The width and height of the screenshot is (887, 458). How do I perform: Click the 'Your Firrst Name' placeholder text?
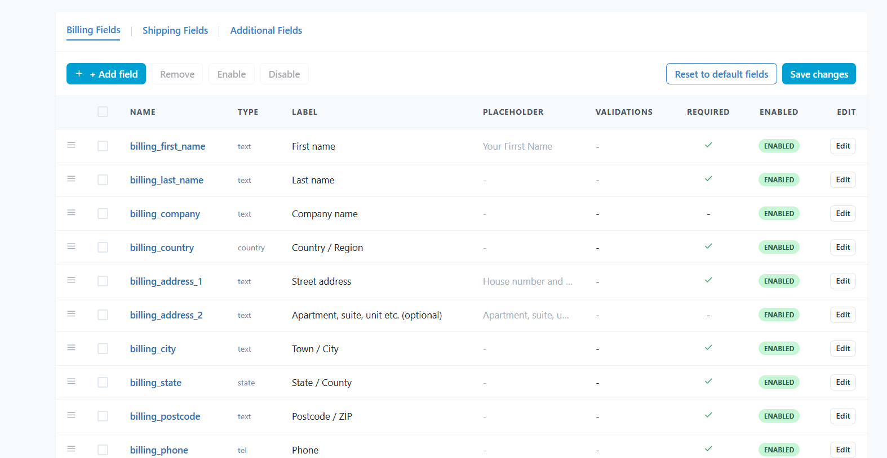(x=517, y=146)
